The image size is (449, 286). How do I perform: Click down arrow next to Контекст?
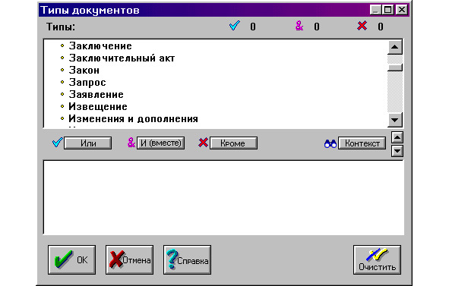[x=397, y=151]
